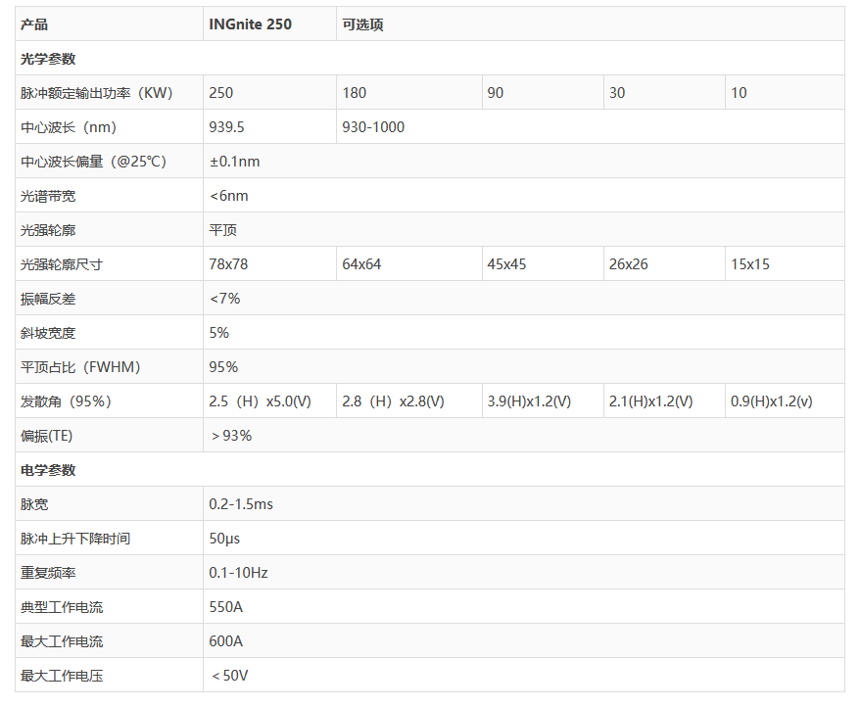The width and height of the screenshot is (861, 707).
Task: Click the 可选项 column header
Action: click(362, 24)
